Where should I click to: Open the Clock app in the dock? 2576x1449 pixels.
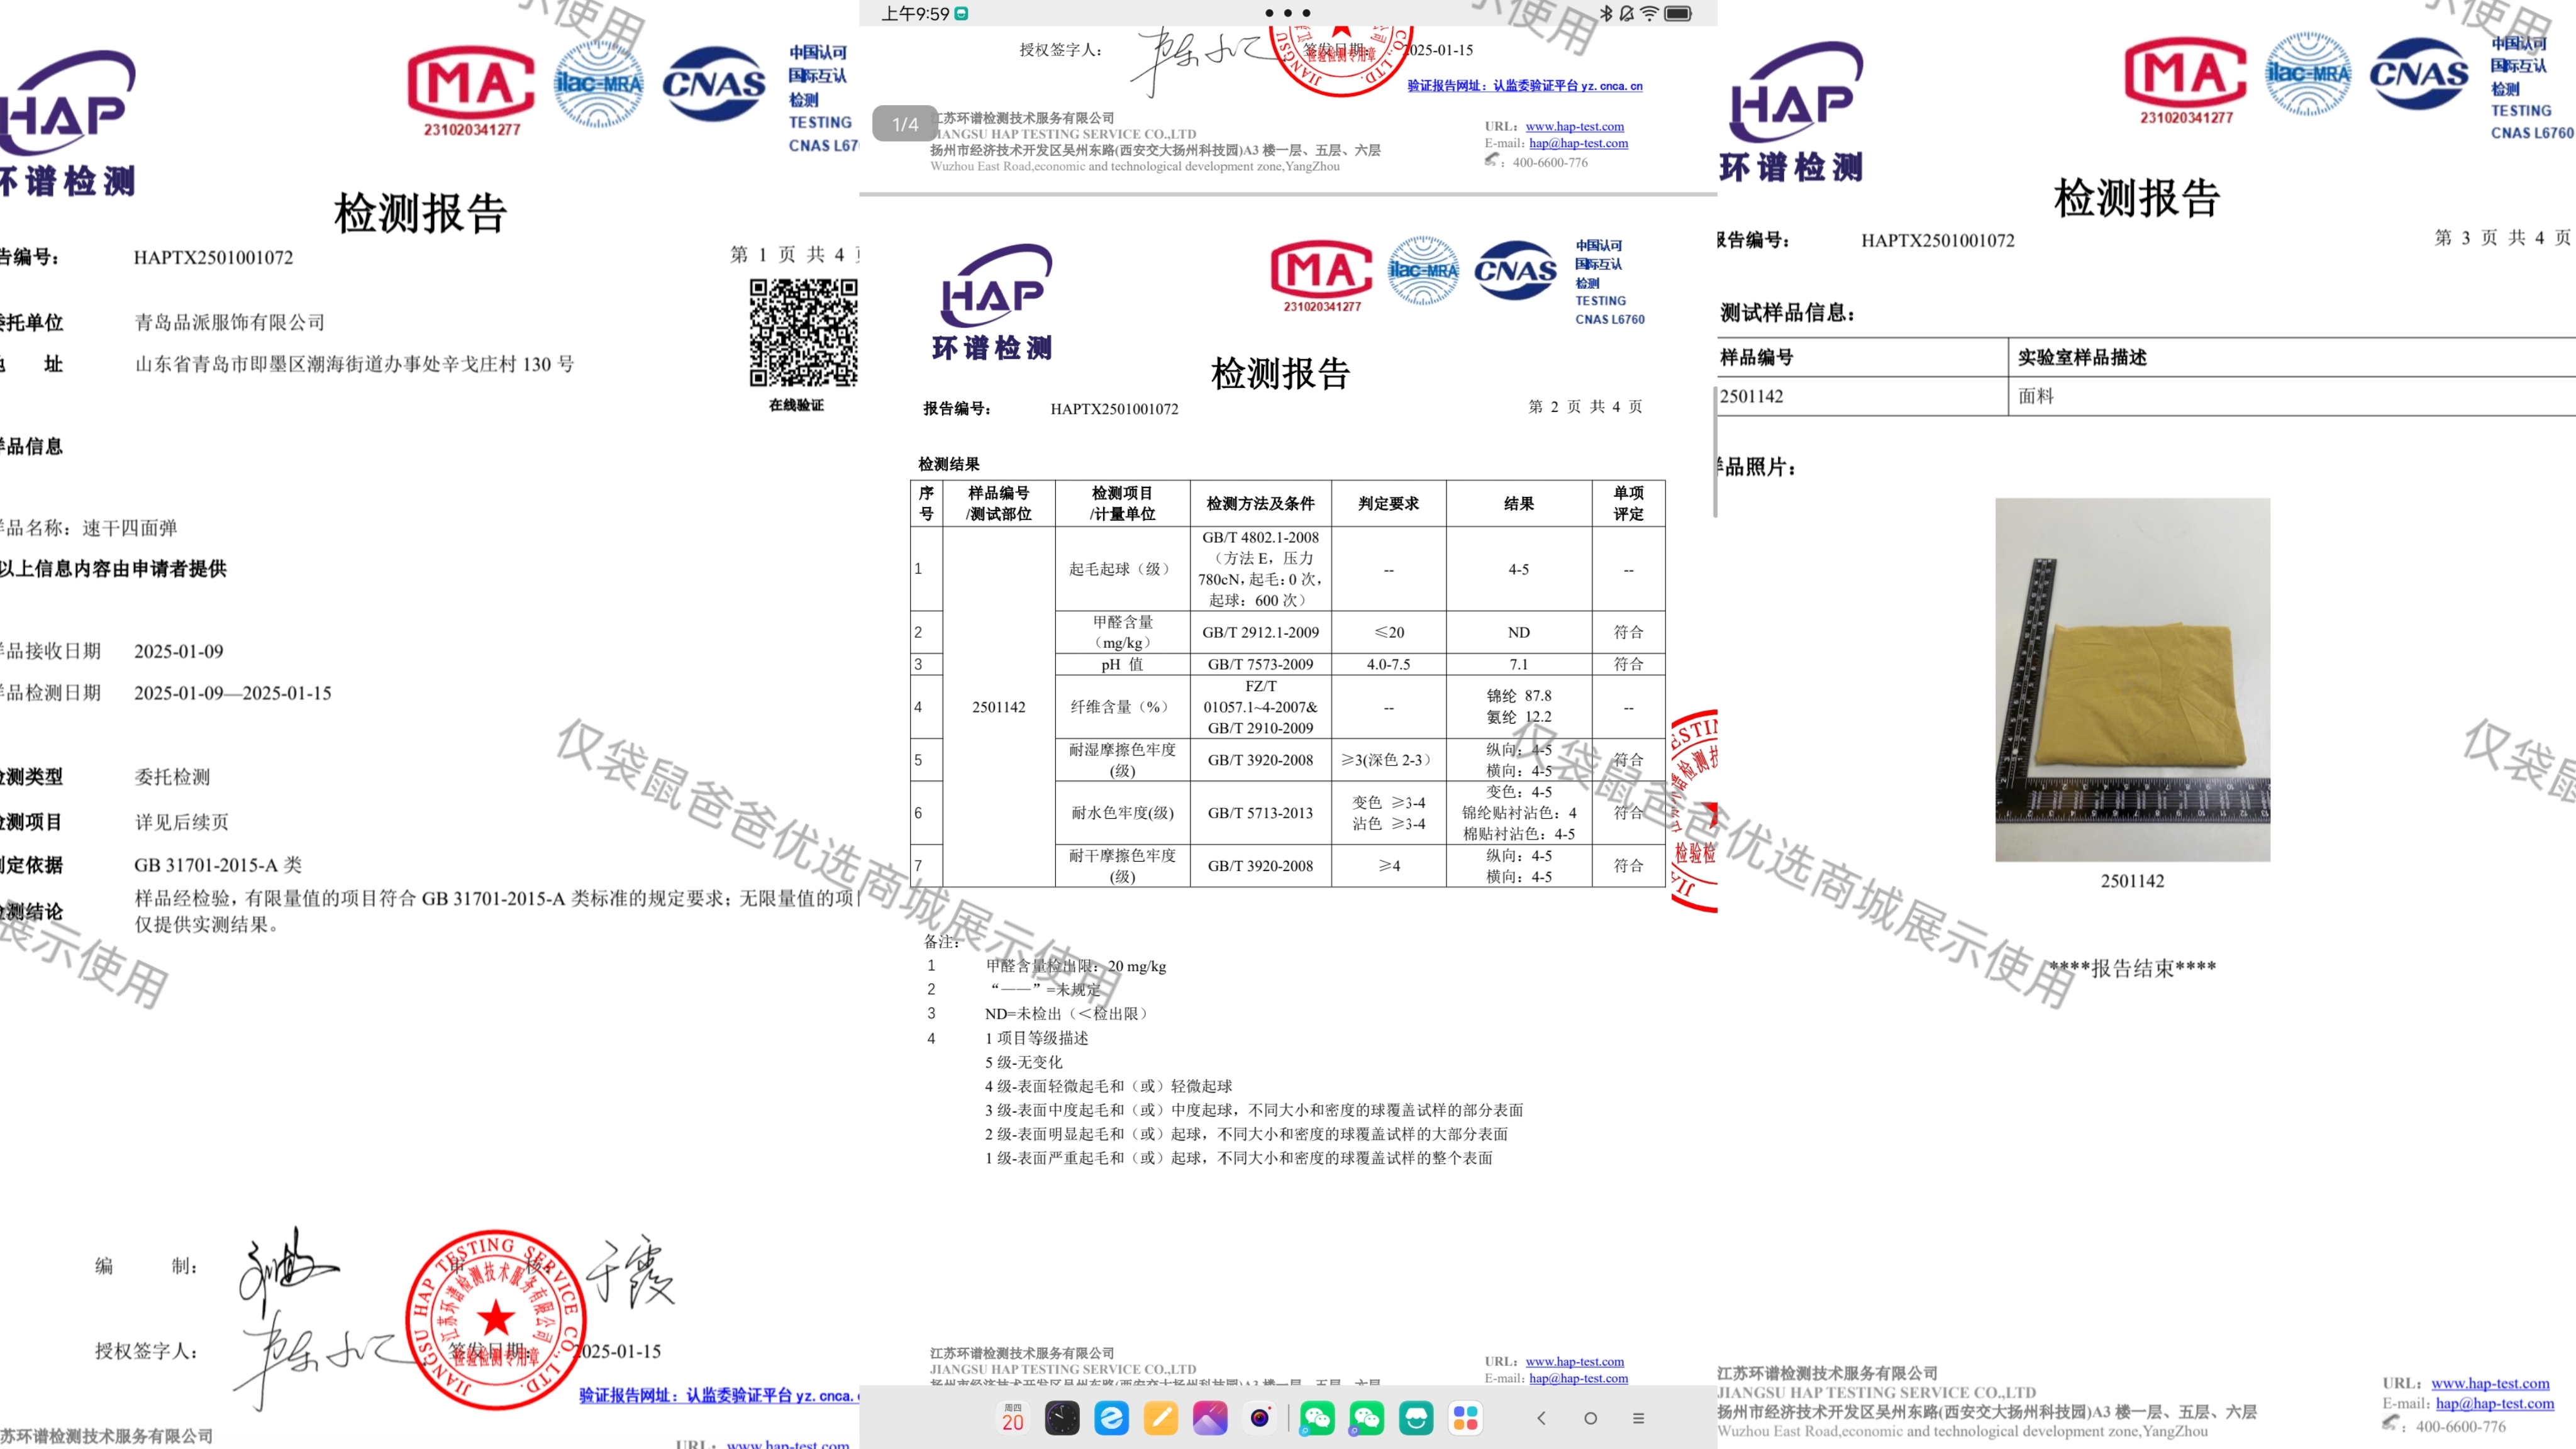[1062, 1417]
